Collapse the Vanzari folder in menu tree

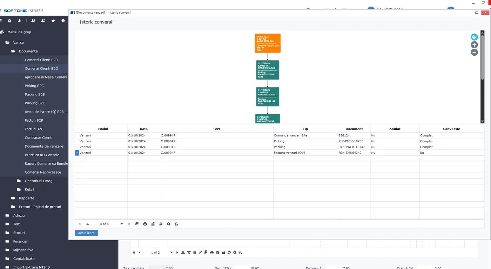click(7, 42)
